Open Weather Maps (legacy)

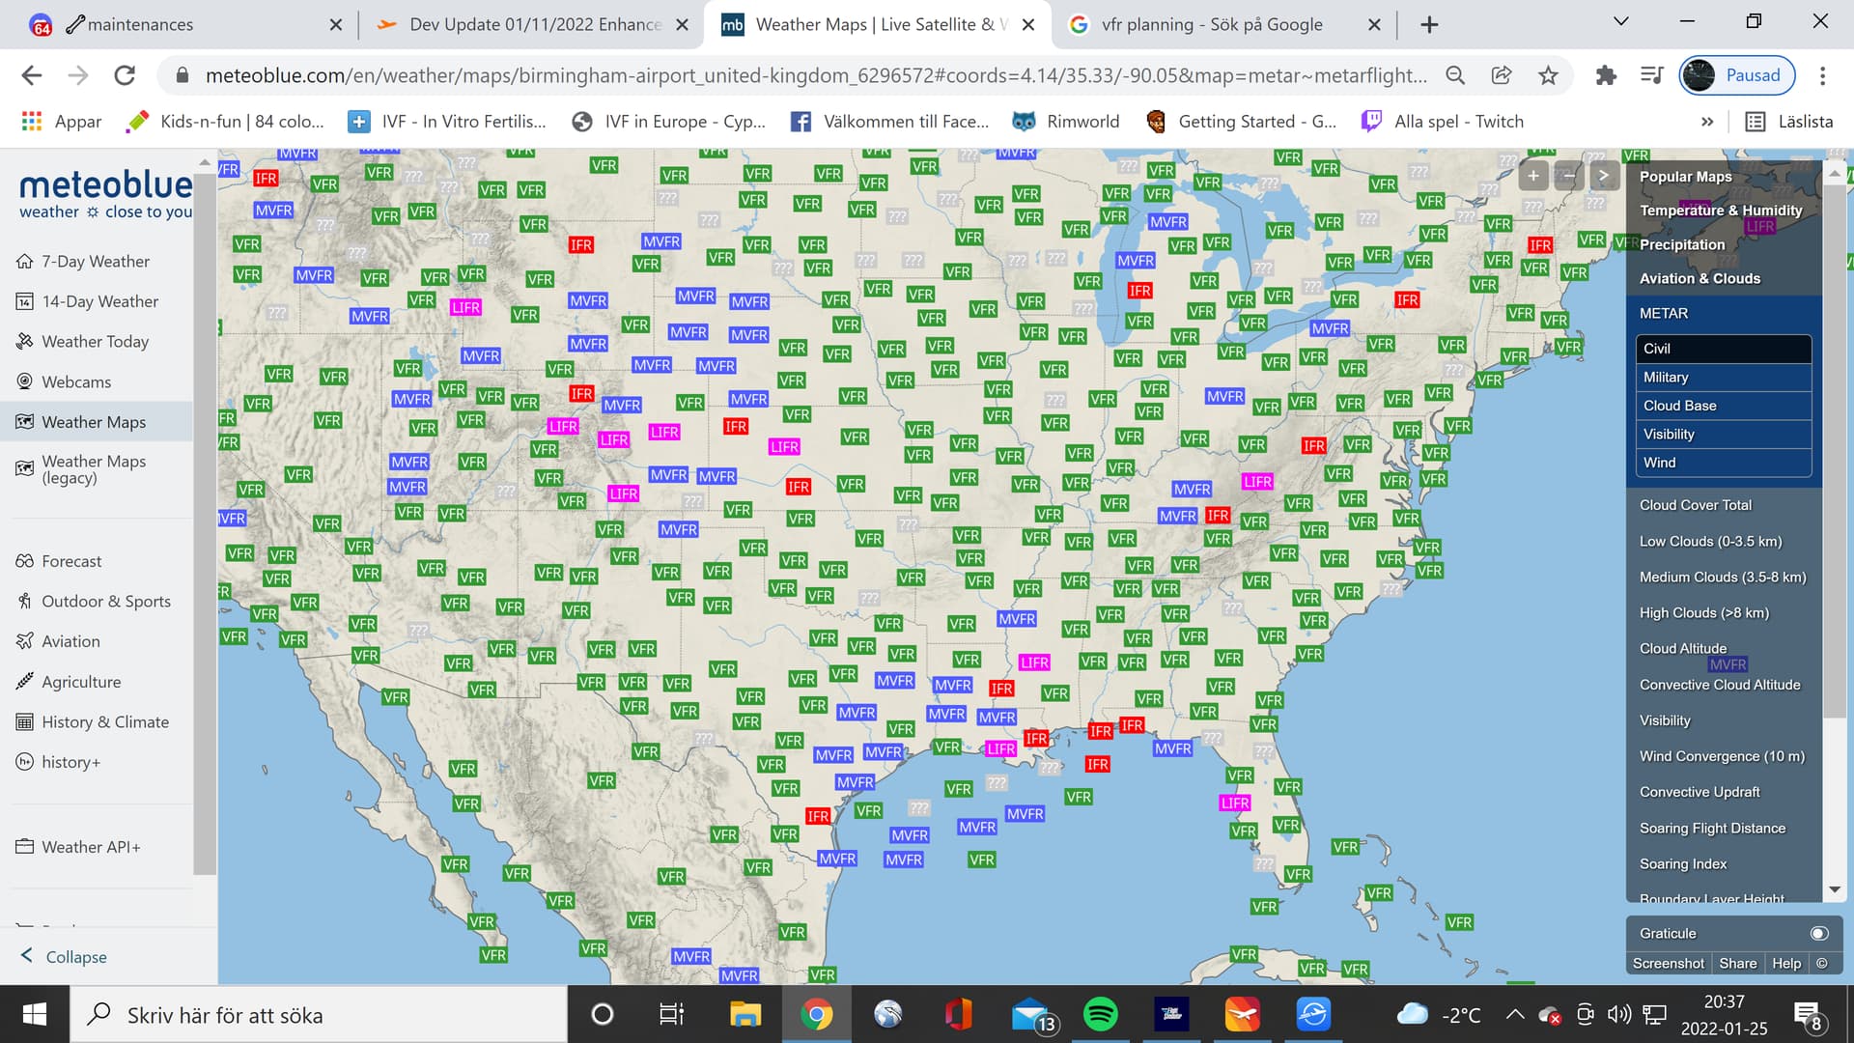click(94, 469)
